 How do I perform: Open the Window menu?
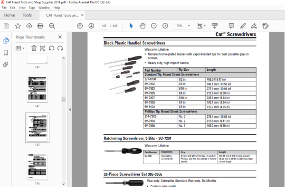tap(44, 8)
